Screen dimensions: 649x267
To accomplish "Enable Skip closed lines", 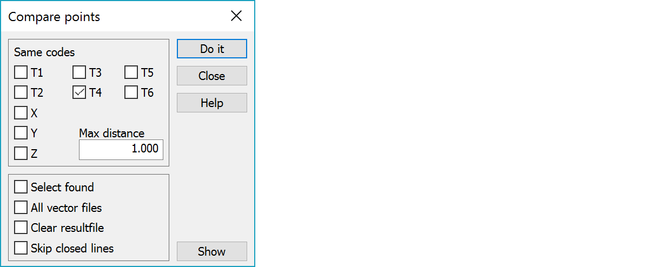I will 21,248.
